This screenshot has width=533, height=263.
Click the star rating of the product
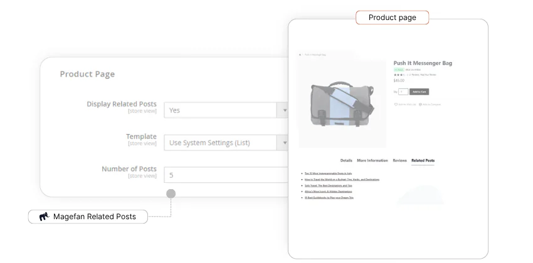coord(399,75)
